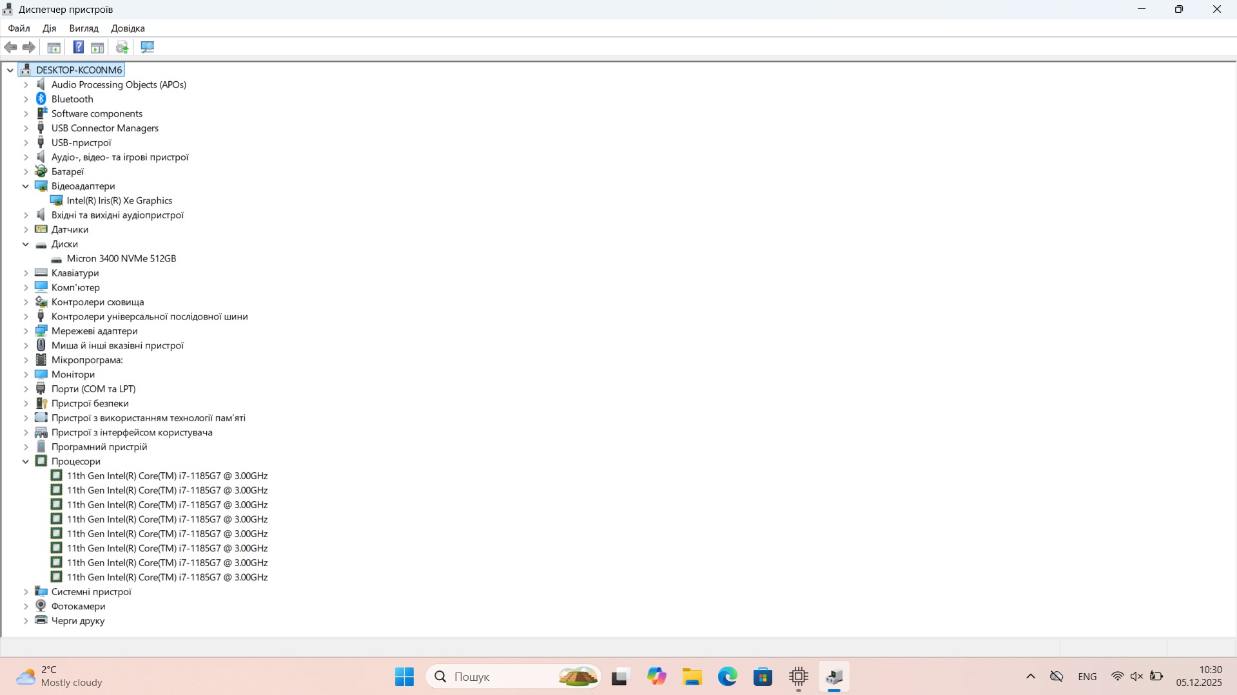Open the Дія menu

point(49,28)
